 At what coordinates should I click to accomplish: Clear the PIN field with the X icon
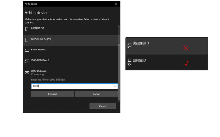click(x=115, y=86)
